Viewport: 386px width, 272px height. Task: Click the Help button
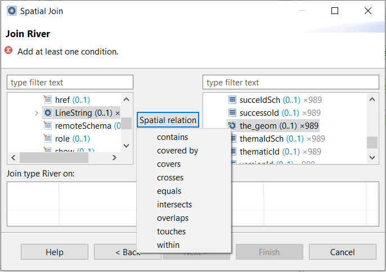(x=55, y=252)
